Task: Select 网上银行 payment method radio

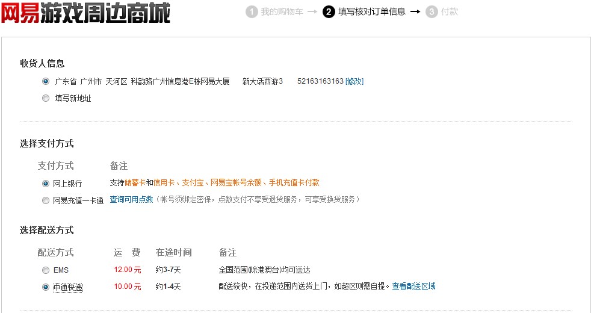Action: 46,184
